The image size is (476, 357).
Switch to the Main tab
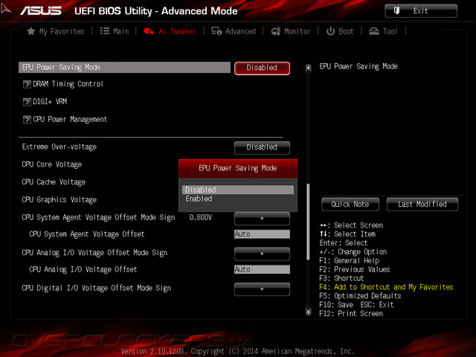click(x=115, y=31)
